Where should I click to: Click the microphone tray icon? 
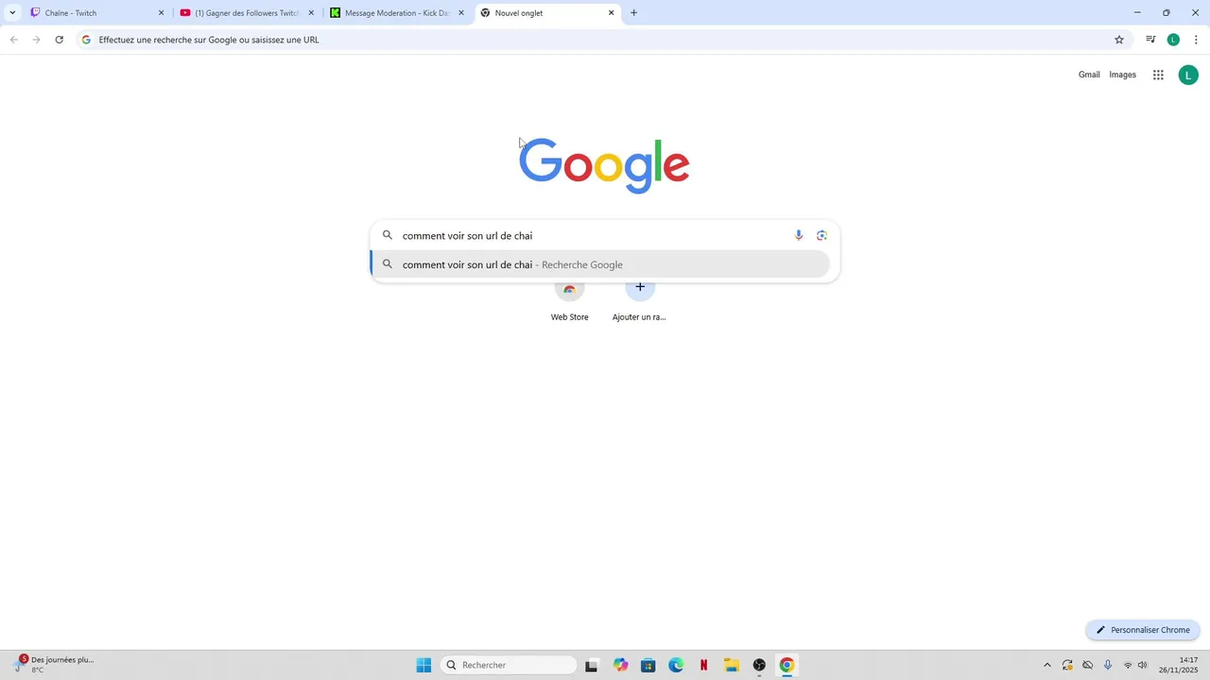(x=1108, y=665)
